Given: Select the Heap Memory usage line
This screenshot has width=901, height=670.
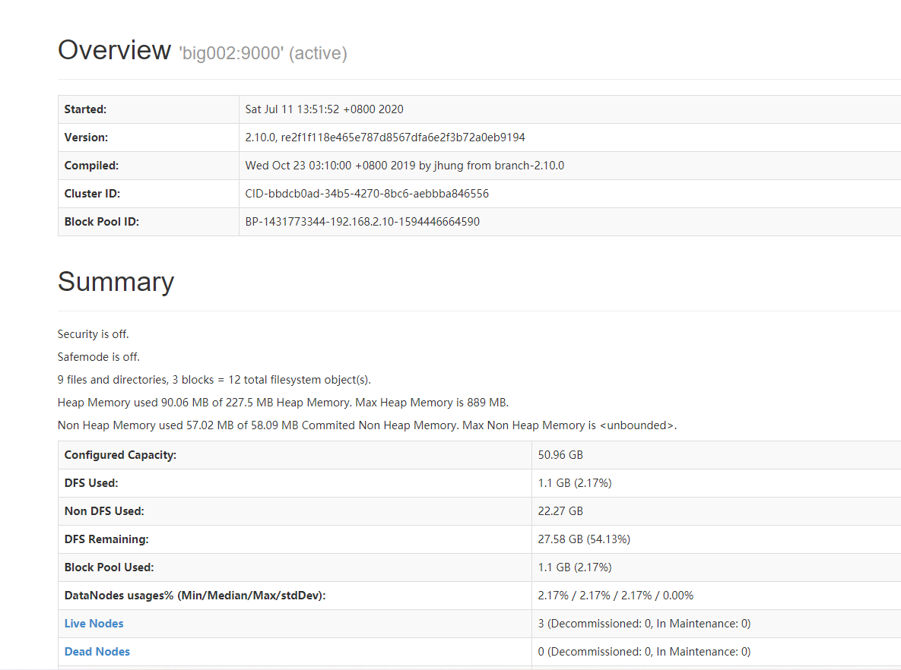Looking at the screenshot, I should click(282, 402).
